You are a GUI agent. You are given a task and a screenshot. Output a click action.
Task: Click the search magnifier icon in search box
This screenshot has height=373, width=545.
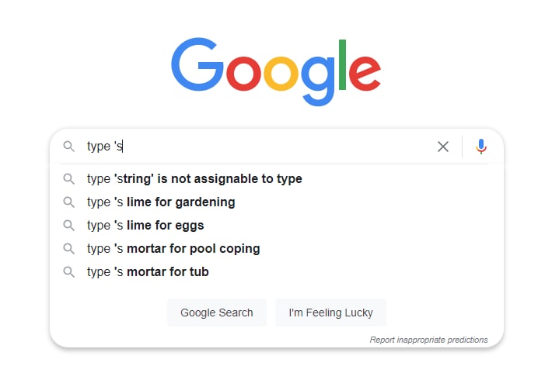pyautogui.click(x=69, y=147)
